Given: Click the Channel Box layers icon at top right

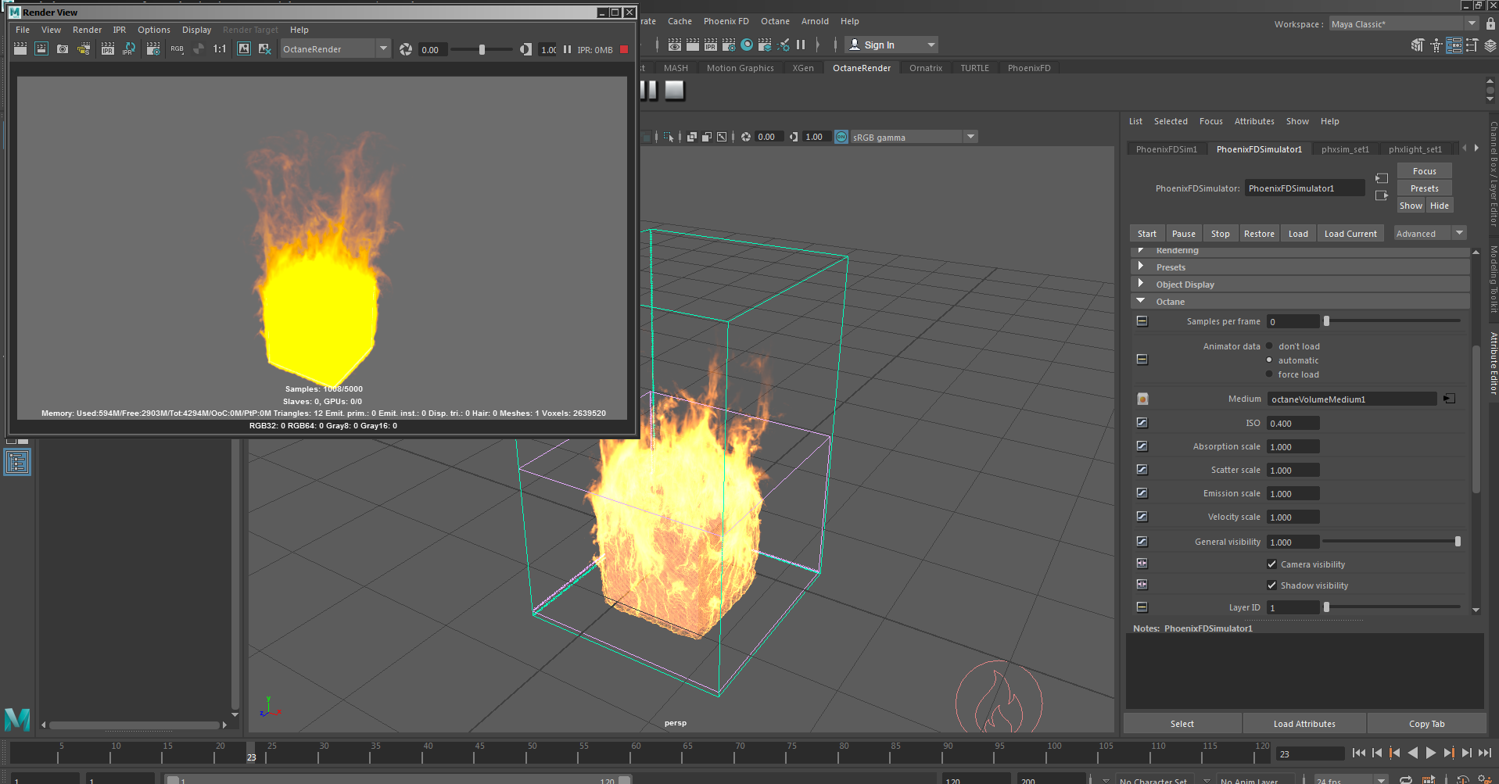Looking at the screenshot, I should pos(1490,45).
